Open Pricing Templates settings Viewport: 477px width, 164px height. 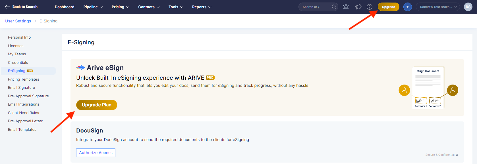tap(24, 79)
